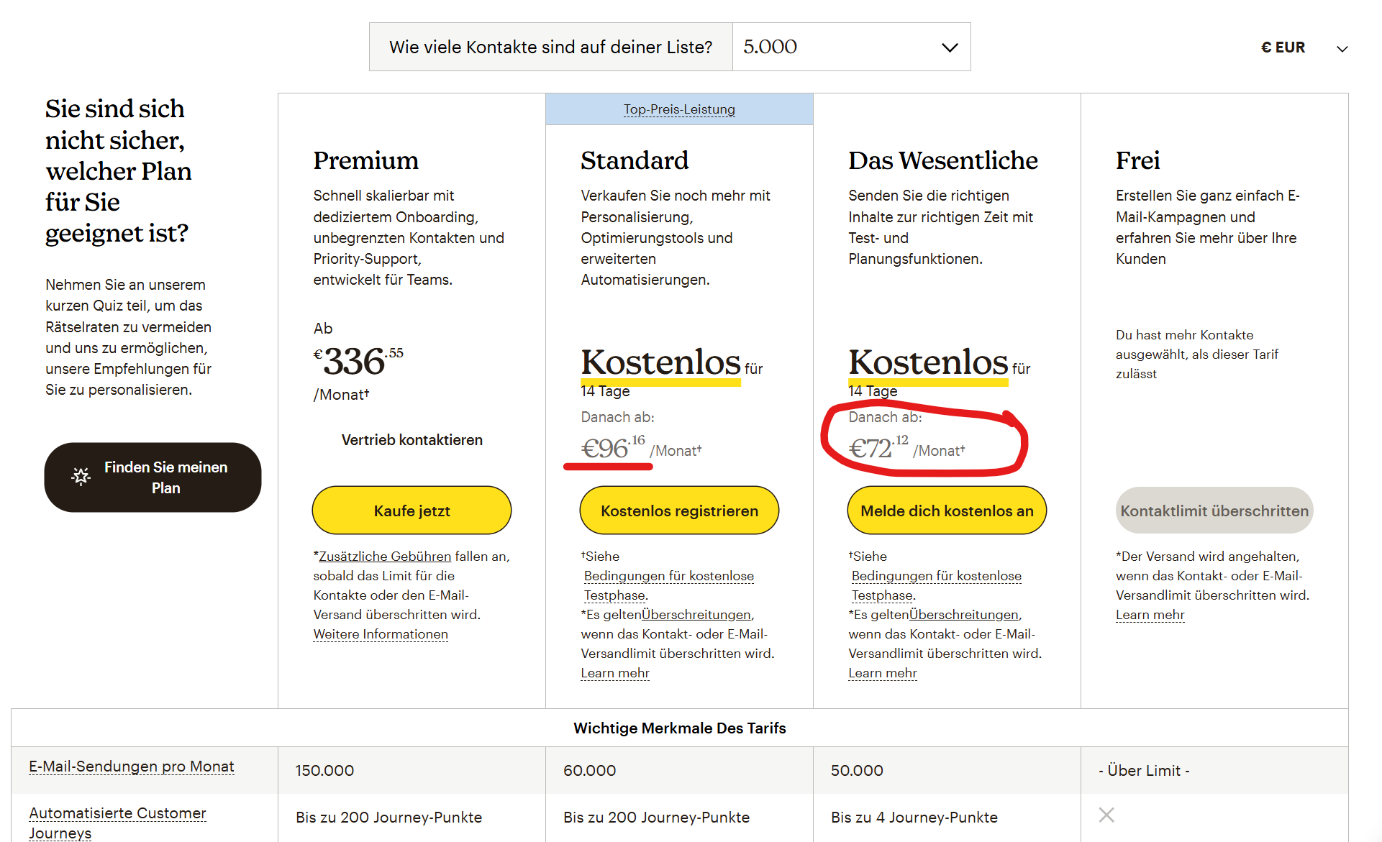1382x842 pixels.
Task: Open Zusätzliche Gebühren link under Premium
Action: (385, 556)
